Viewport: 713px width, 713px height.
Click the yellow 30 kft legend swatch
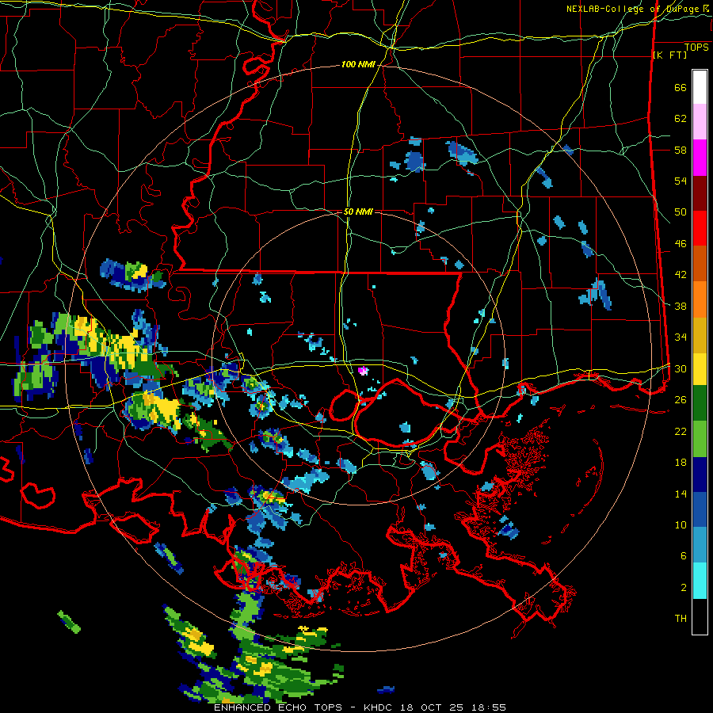(x=700, y=368)
